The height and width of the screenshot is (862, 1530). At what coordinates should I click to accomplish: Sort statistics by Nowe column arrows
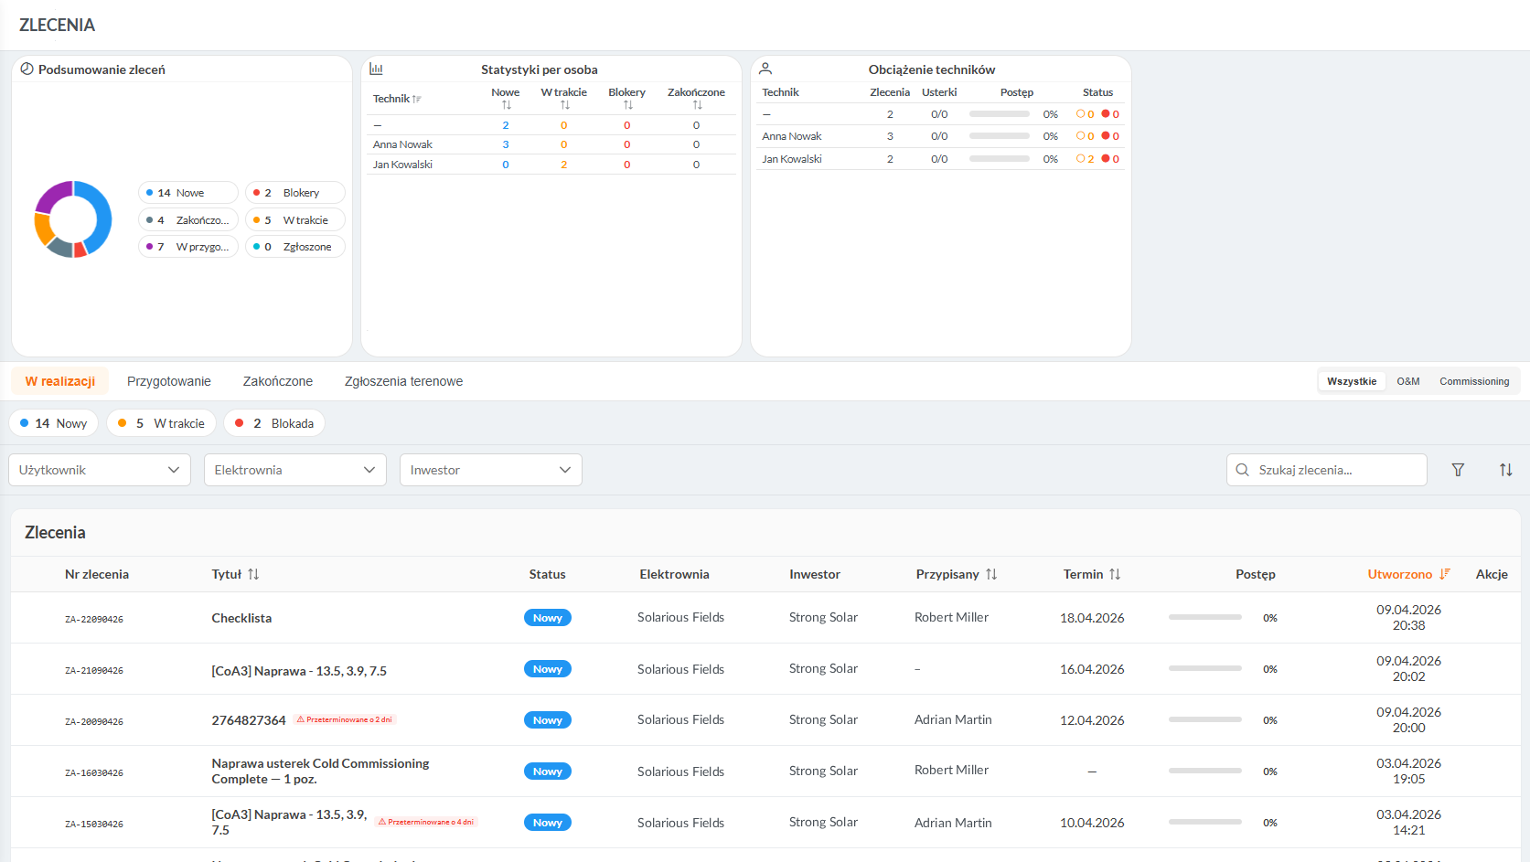[x=506, y=105]
